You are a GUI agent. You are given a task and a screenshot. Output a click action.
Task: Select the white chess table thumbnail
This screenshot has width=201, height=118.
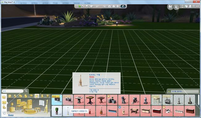(x=79, y=100)
